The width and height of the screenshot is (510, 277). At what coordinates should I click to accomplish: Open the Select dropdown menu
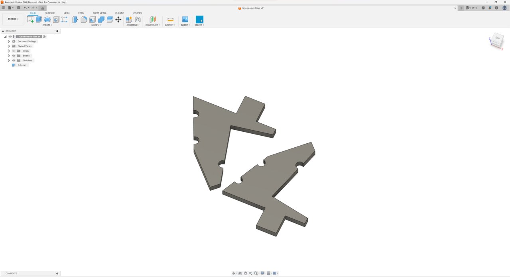(x=199, y=25)
